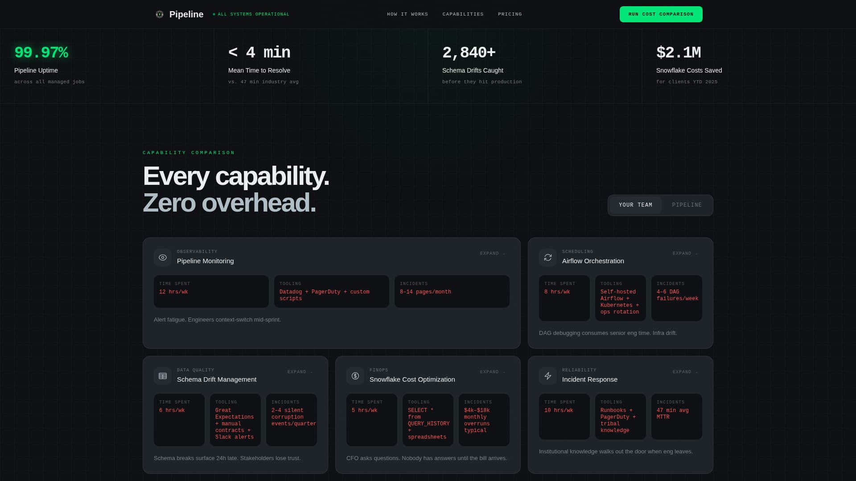Click 'before they hit production' caption
This screenshot has width=856, height=481.
[482, 82]
